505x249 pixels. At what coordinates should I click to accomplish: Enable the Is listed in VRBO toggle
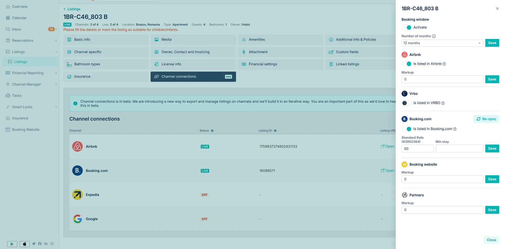(407, 103)
